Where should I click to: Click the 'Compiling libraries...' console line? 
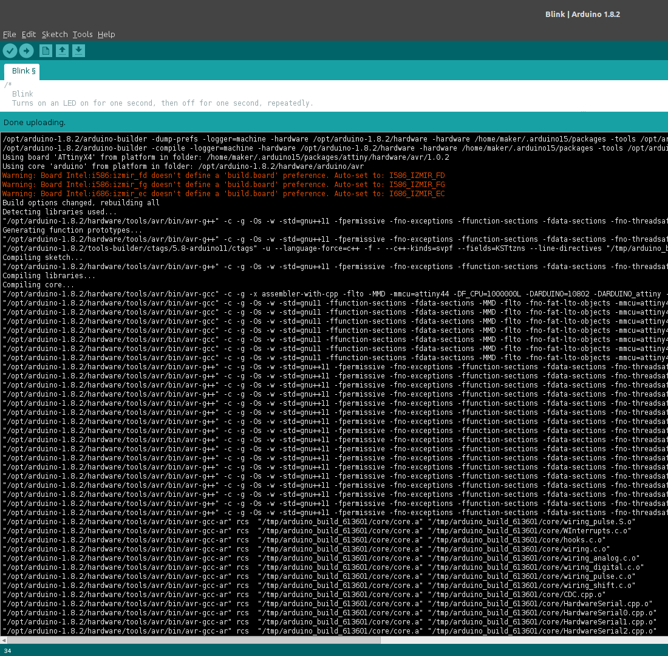pos(49,276)
